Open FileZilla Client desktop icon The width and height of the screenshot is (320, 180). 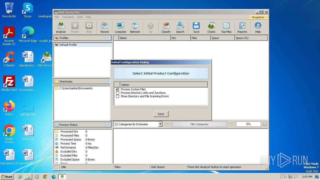click(x=9, y=83)
